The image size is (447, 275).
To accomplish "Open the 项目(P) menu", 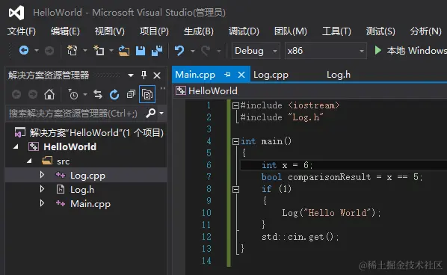I will coord(154,31).
